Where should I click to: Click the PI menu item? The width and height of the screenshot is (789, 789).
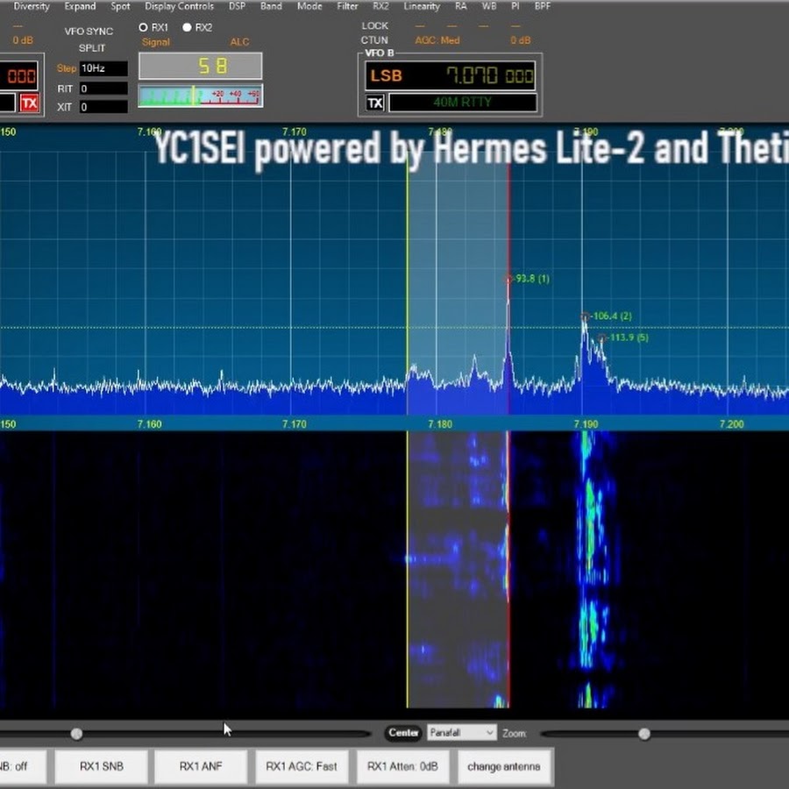(x=515, y=6)
